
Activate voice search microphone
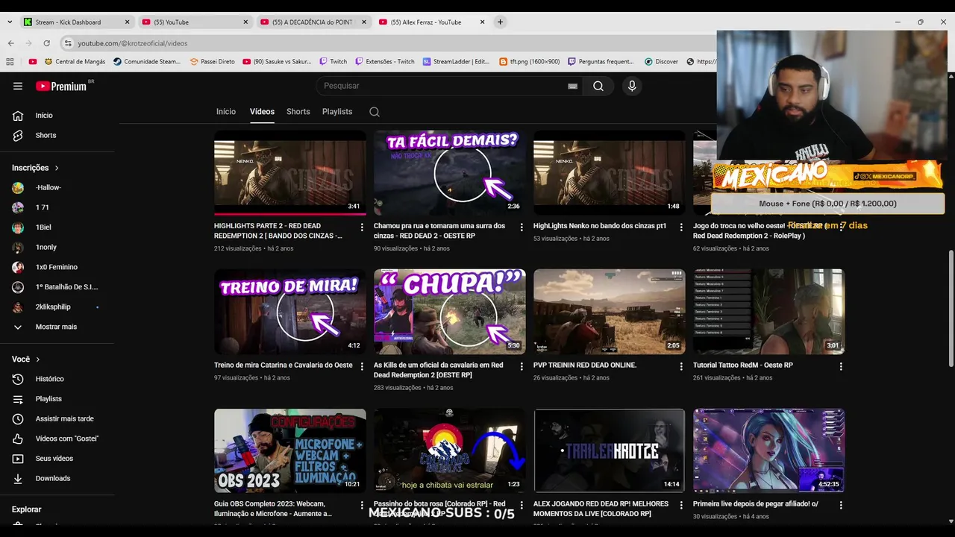tap(632, 86)
